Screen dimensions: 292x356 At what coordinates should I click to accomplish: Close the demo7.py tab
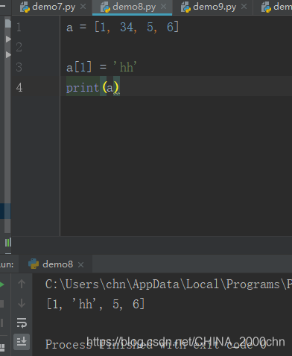tap(83, 7)
